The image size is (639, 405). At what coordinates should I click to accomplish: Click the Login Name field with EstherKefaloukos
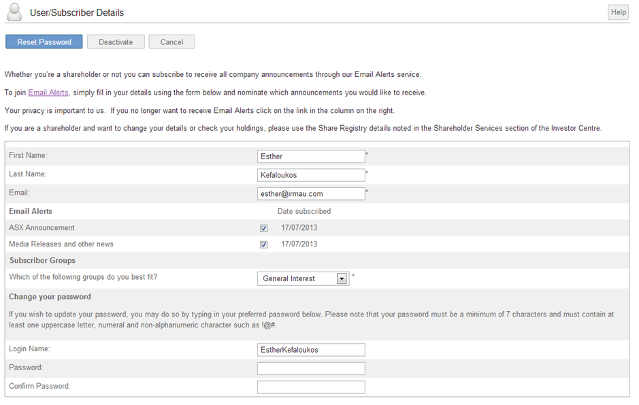point(311,350)
